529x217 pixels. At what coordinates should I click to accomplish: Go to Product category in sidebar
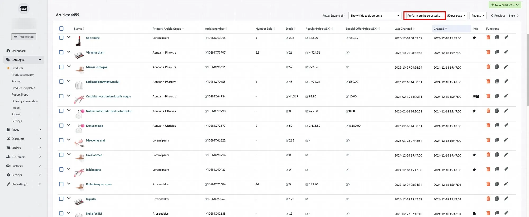click(22, 75)
